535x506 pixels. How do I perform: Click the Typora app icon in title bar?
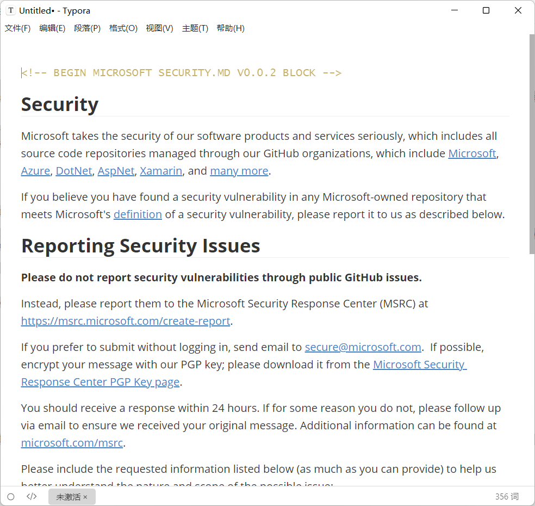11,10
